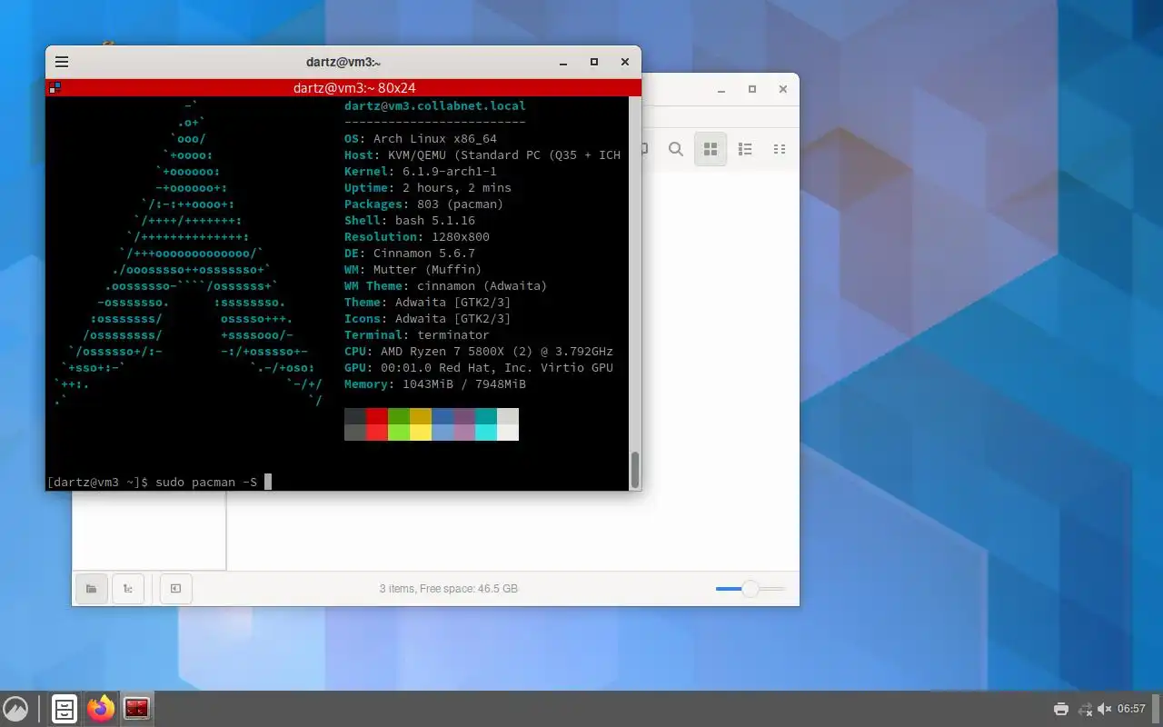Show Treeview in file manager sidebar

tap(128, 589)
